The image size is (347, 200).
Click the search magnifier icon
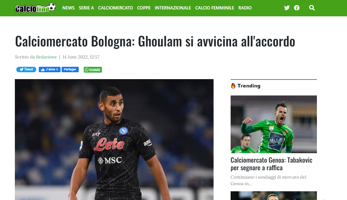click(x=312, y=8)
